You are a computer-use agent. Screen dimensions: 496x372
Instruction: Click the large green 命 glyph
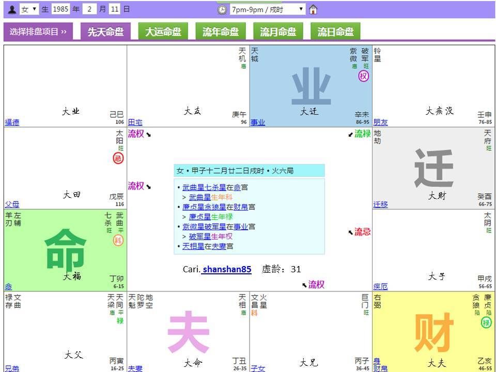[66, 250]
